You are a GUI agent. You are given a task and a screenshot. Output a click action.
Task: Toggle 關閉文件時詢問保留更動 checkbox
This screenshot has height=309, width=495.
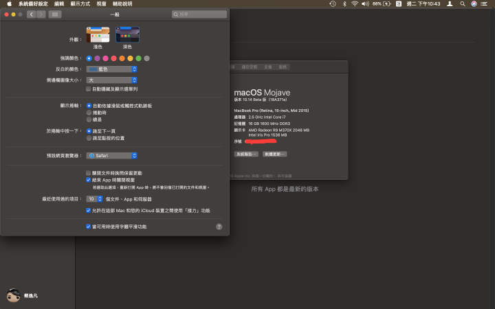click(x=89, y=173)
